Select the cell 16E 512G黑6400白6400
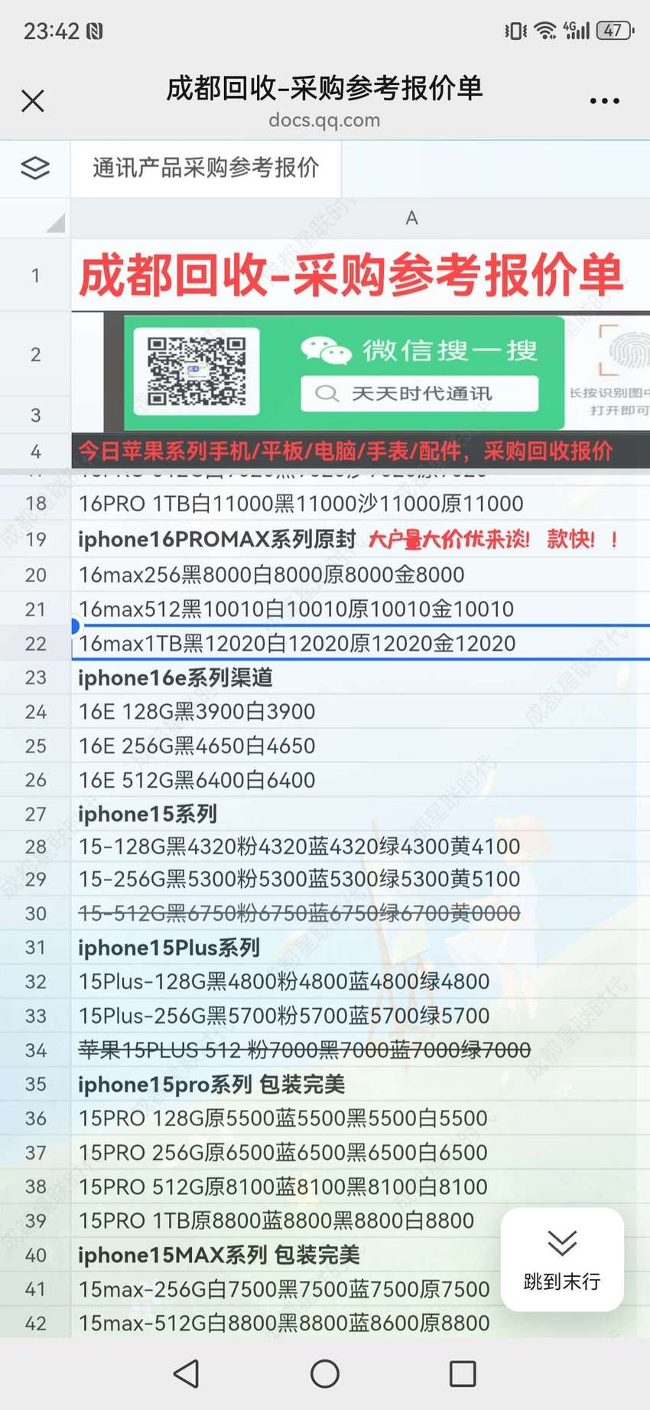Image resolution: width=650 pixels, height=1410 pixels. click(360, 780)
